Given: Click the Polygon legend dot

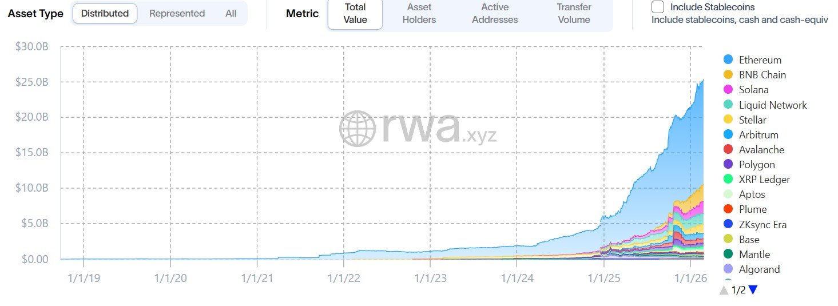Looking at the screenshot, I should pos(728,165).
